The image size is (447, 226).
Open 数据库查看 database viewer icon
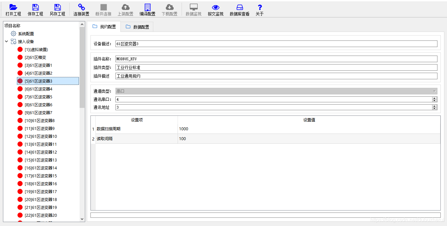coord(240,7)
